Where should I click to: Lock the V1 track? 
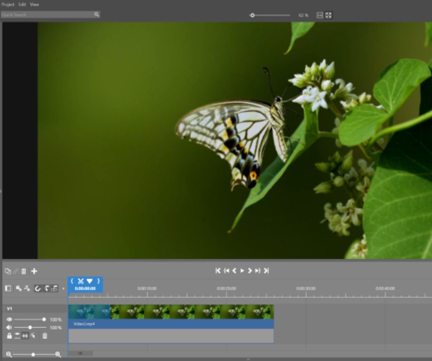[x=9, y=336]
